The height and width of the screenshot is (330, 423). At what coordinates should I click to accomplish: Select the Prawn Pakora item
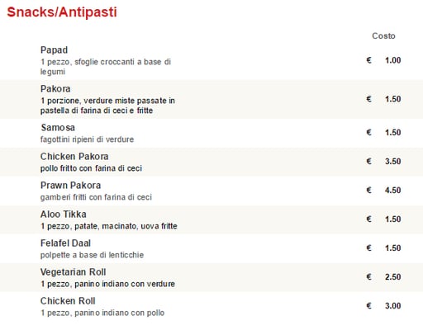(x=70, y=186)
